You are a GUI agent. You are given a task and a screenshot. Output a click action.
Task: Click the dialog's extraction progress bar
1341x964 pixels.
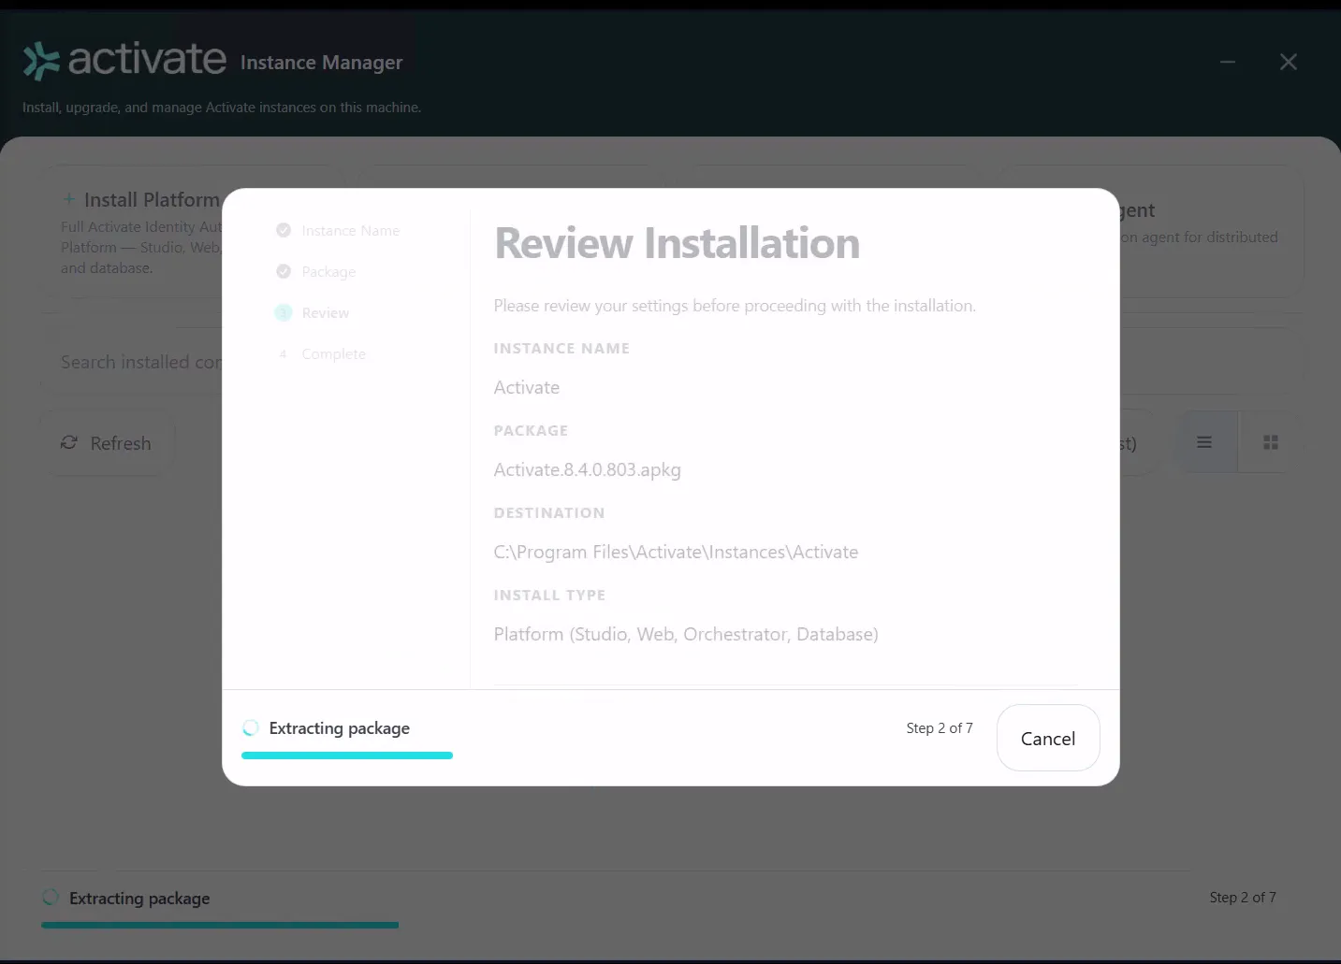click(x=347, y=755)
